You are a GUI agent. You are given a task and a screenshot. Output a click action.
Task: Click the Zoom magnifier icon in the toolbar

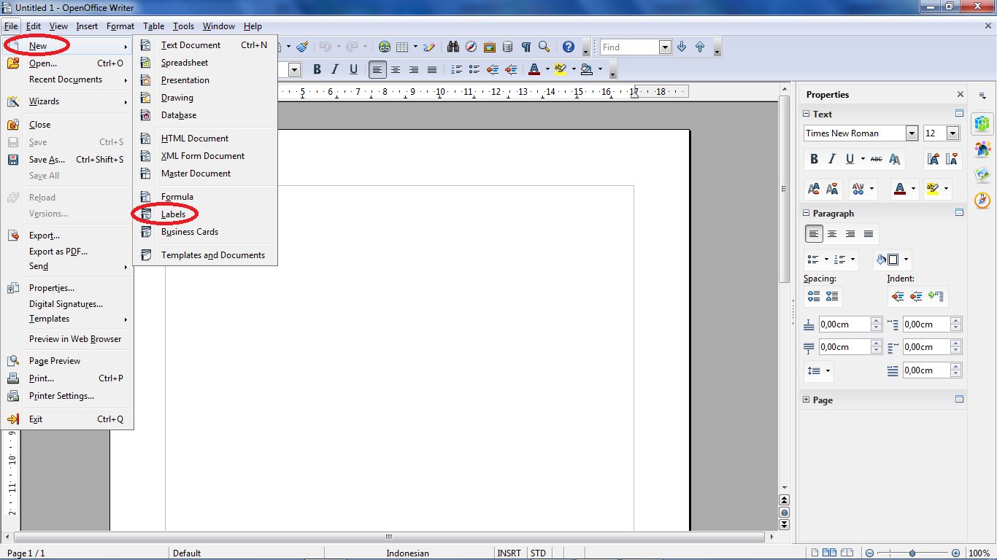point(544,47)
